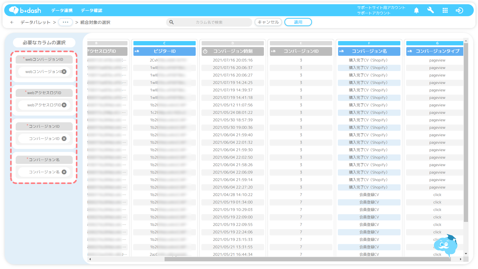
Task: Select the コンバージョン時刻 column header
Action: point(233,51)
